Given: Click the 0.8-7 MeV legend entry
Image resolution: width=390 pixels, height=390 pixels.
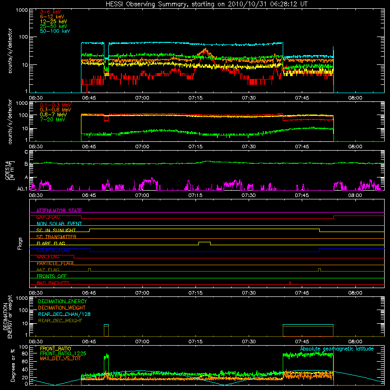Looking at the screenshot, I should (x=53, y=115).
